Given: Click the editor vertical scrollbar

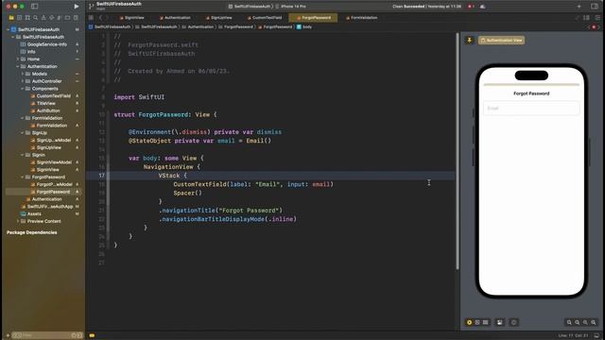Looking at the screenshot, I should (x=458, y=151).
